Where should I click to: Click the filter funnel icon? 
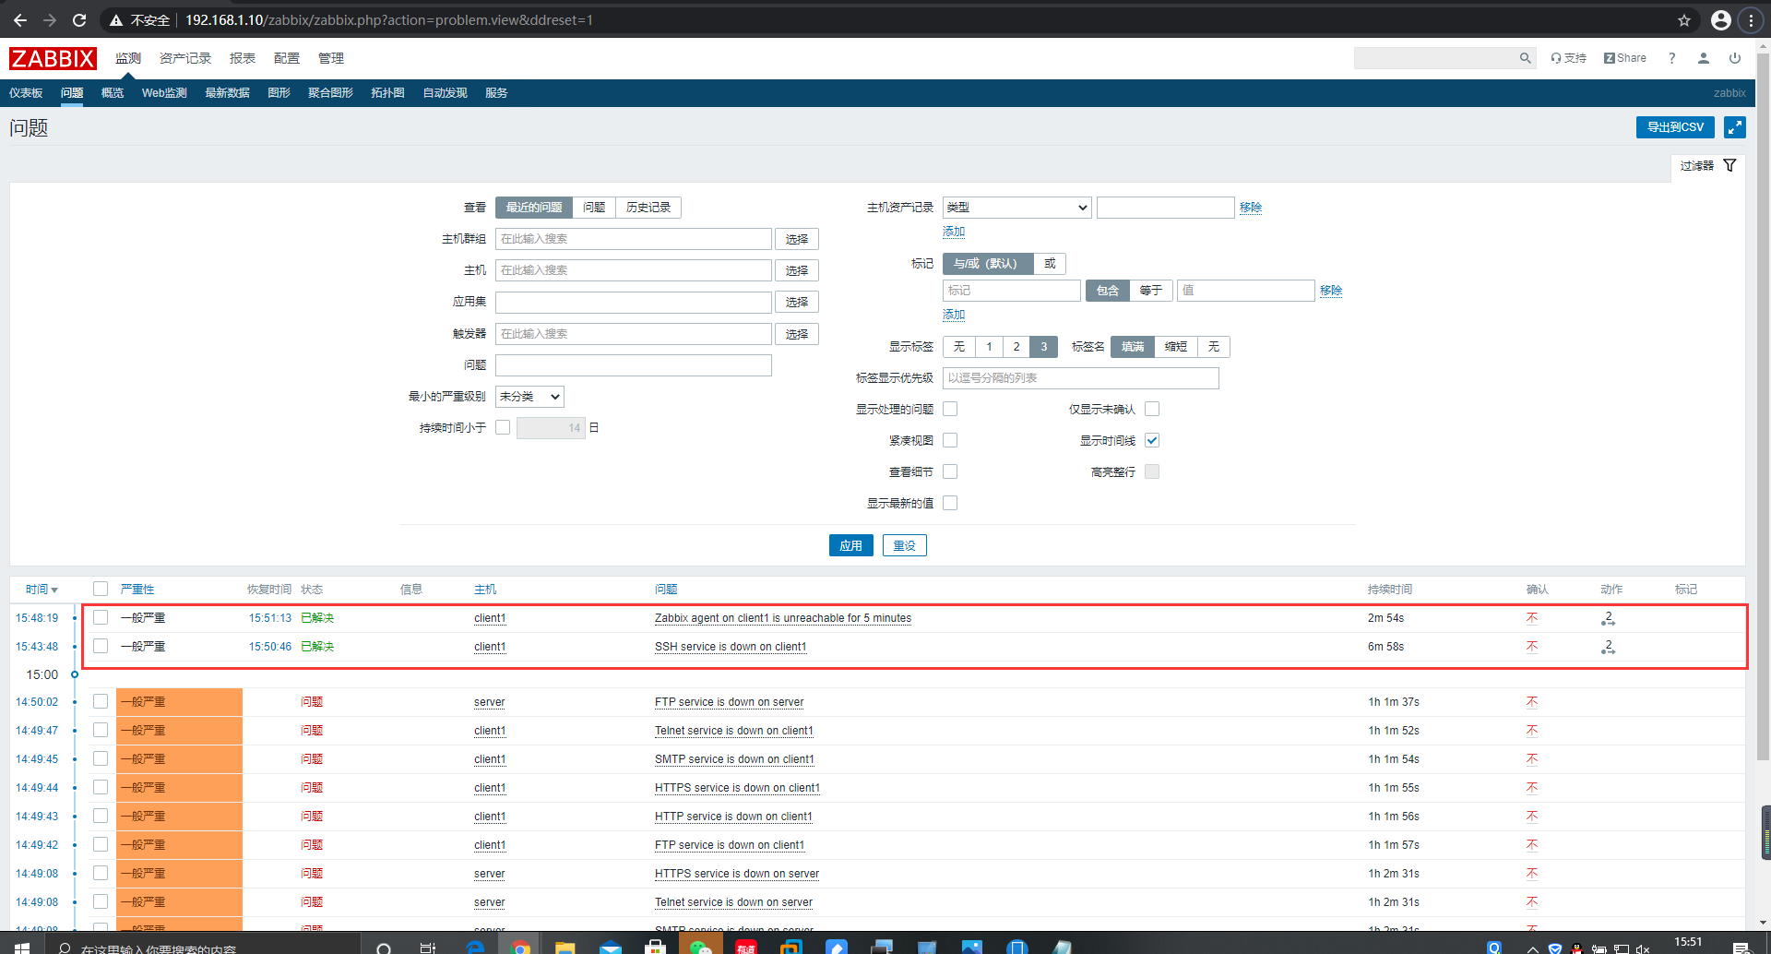pyautogui.click(x=1730, y=165)
